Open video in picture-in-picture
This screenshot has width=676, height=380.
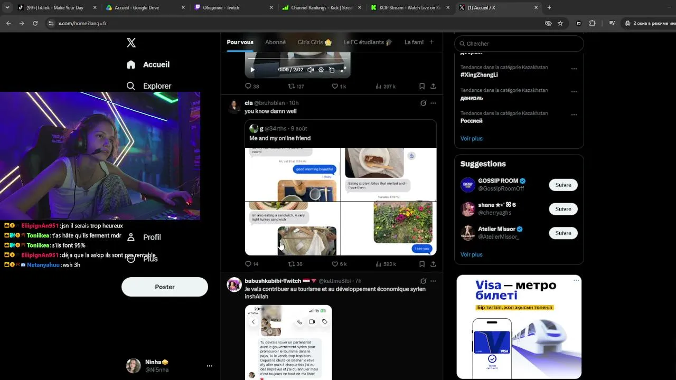[x=332, y=70]
